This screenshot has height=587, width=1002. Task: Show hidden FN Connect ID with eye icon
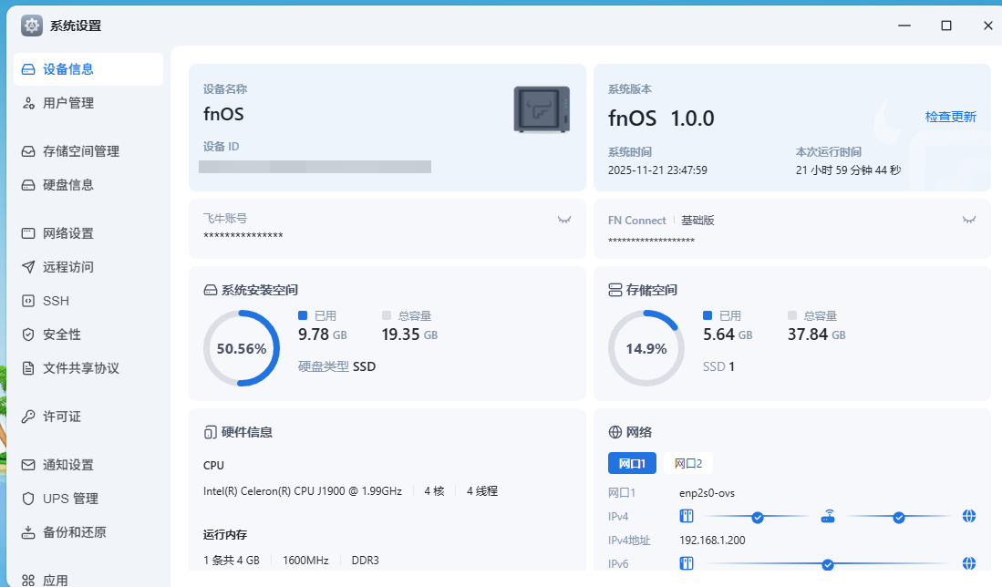pos(969,220)
